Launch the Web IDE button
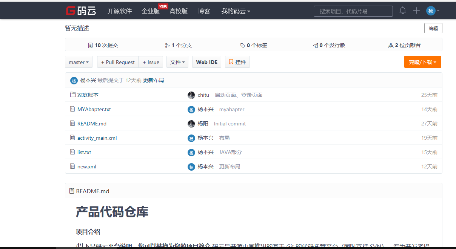Viewport: 456px width, 249px height. point(207,62)
